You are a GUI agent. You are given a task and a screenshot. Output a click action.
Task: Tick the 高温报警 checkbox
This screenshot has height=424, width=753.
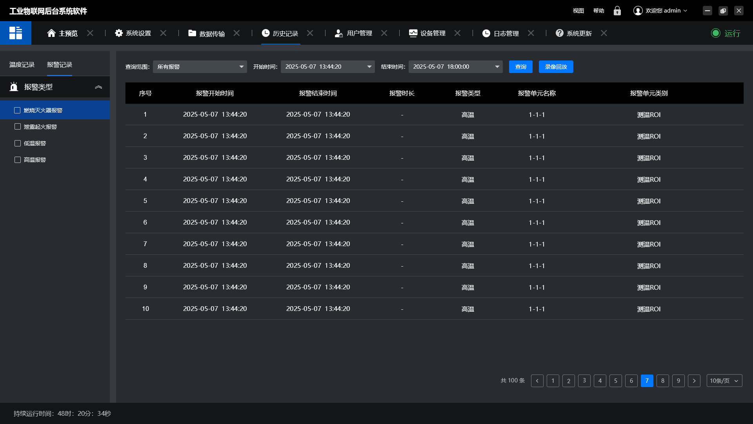point(17,160)
